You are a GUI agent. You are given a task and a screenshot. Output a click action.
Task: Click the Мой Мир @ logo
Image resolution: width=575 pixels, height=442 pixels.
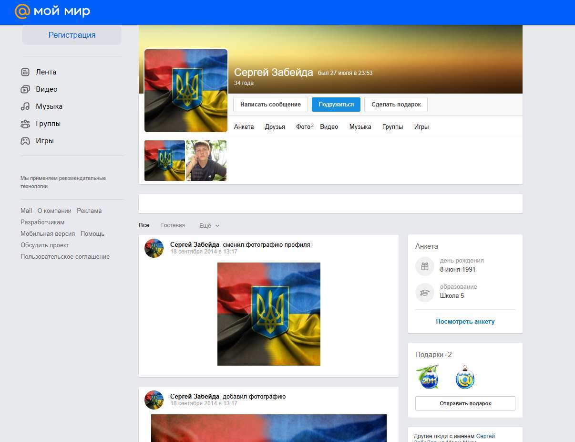point(22,11)
